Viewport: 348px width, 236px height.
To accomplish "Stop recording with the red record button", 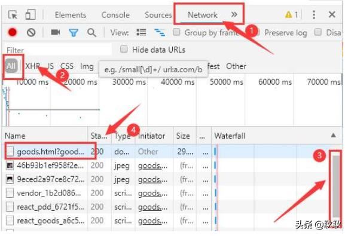I will 12,32.
